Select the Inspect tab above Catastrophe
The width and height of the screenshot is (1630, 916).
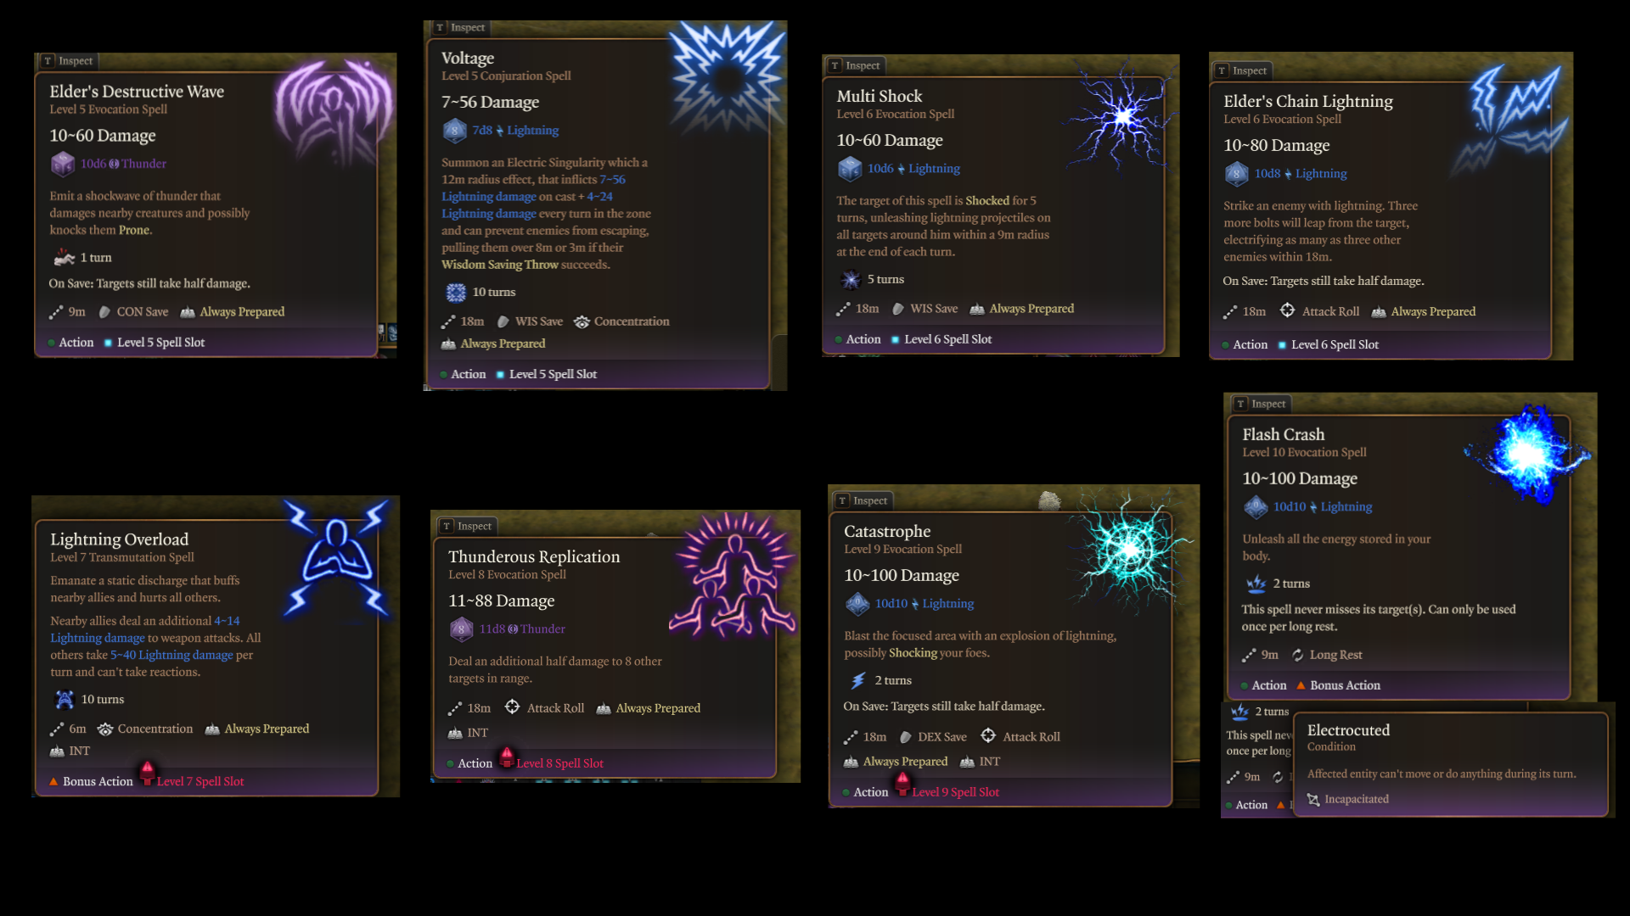(863, 501)
